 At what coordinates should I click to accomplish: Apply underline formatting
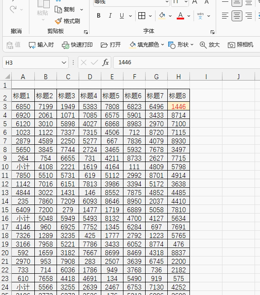tap(122, 16)
